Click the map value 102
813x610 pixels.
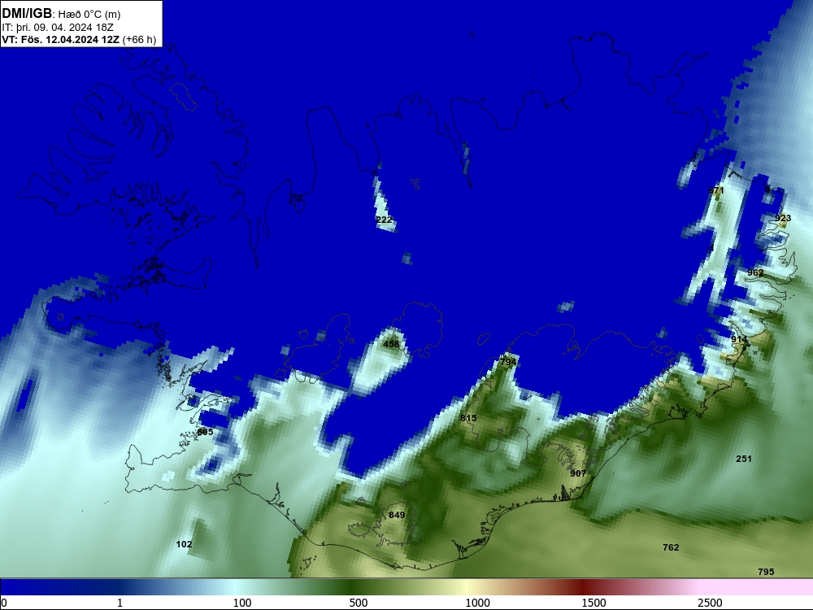[184, 544]
